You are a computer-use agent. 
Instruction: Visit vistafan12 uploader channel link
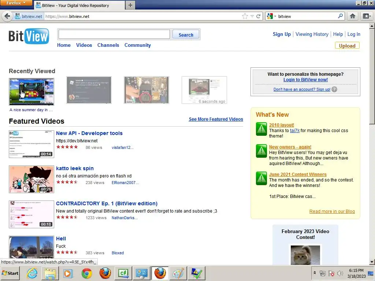tap(123, 148)
